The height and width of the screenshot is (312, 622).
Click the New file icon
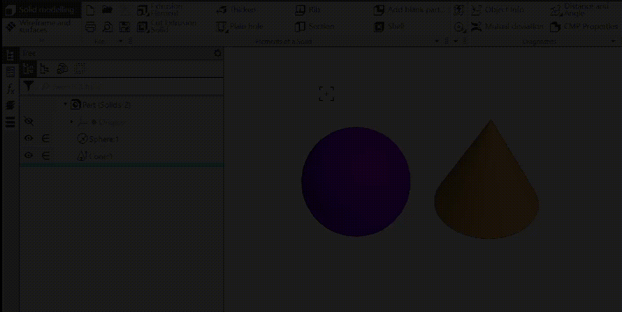point(90,10)
